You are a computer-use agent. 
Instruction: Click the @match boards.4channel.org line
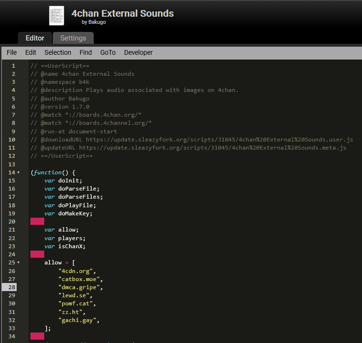click(x=91, y=123)
